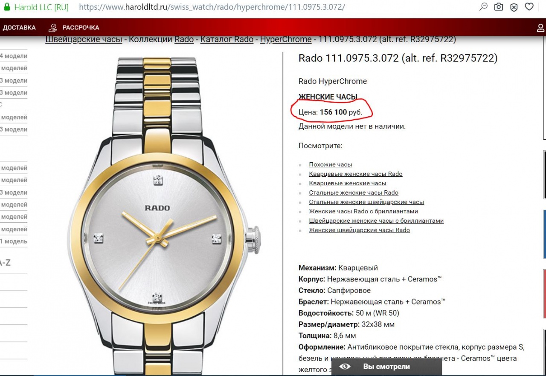The height and width of the screenshot is (376, 546).
Task: Open the ДОСТАВКА menu item
Action: (19, 28)
